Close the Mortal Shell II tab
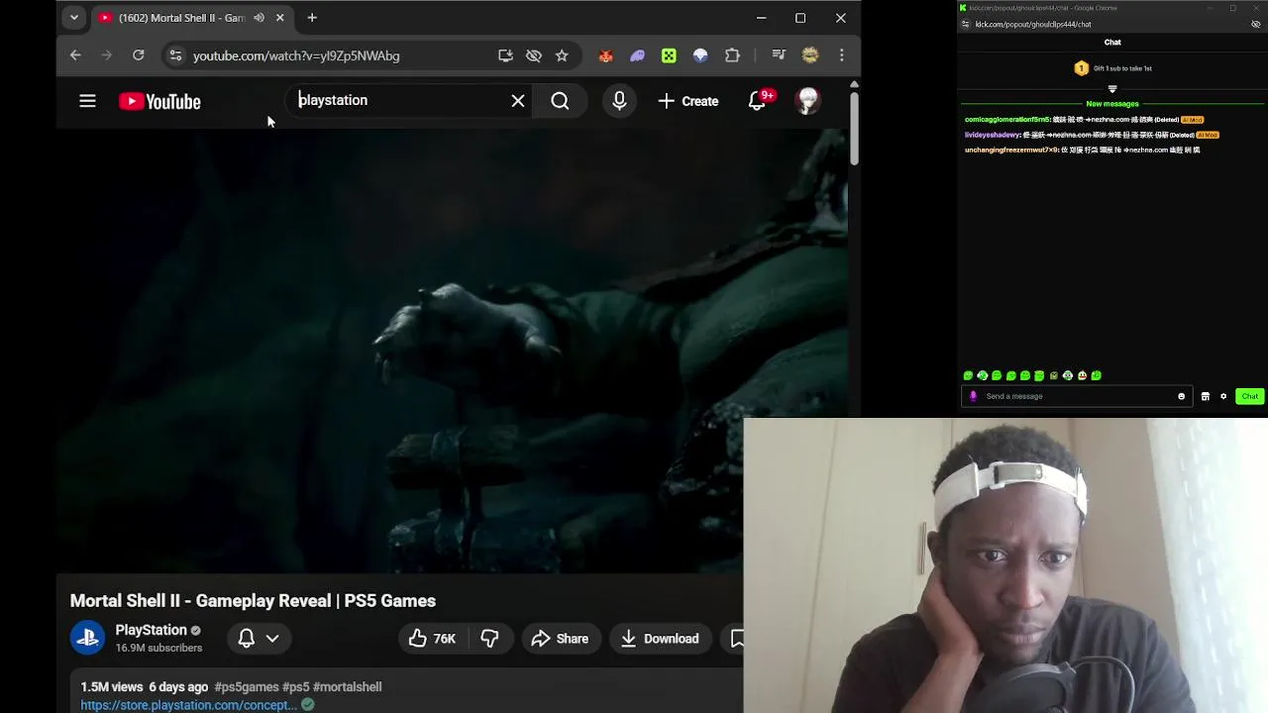Viewport: 1268px width, 713px height. 279,18
